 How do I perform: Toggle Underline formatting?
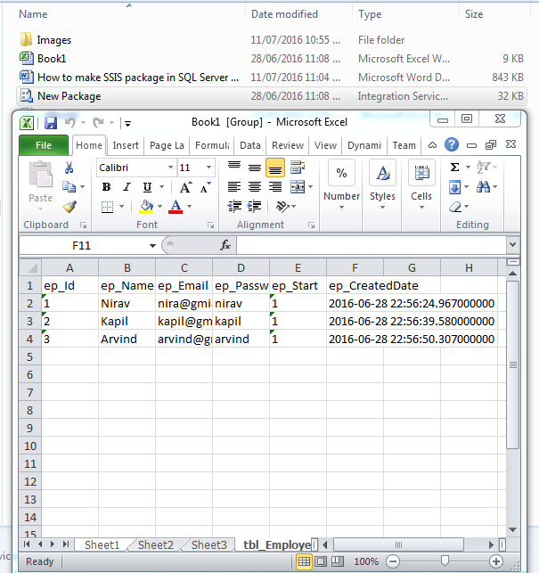(x=147, y=187)
